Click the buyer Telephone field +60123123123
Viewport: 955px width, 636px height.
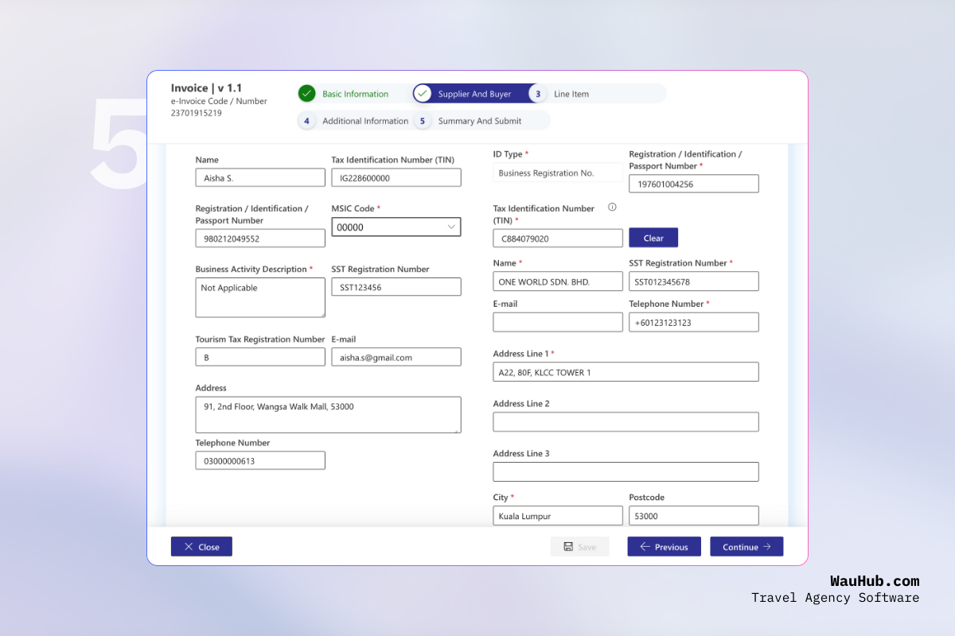[694, 322]
